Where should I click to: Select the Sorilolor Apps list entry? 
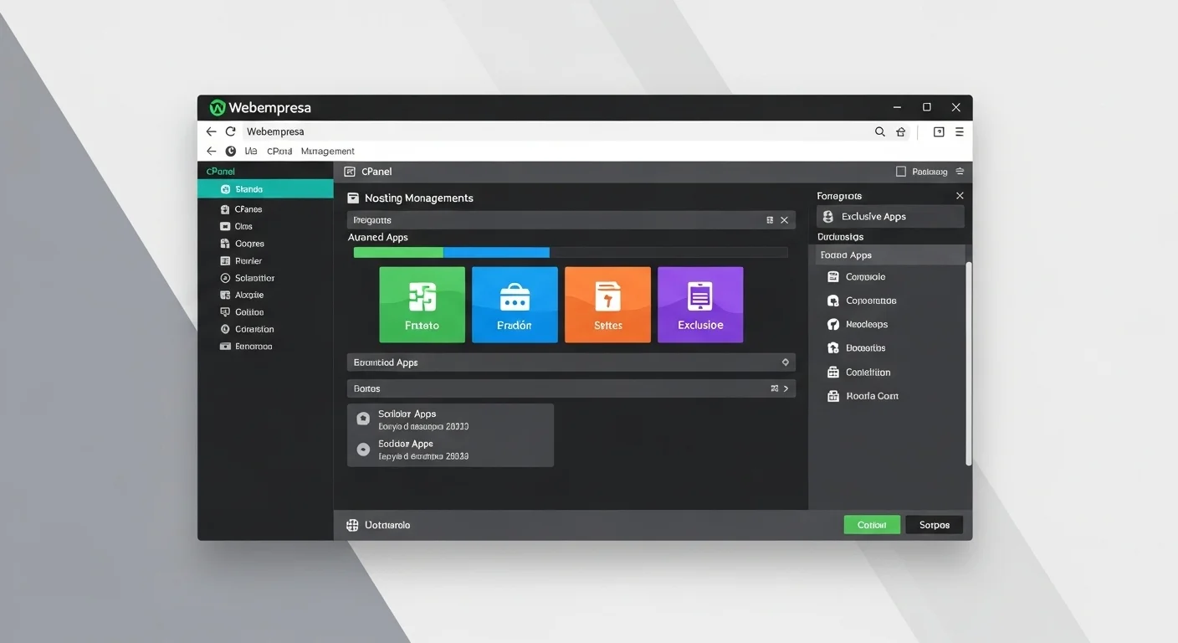pos(450,419)
